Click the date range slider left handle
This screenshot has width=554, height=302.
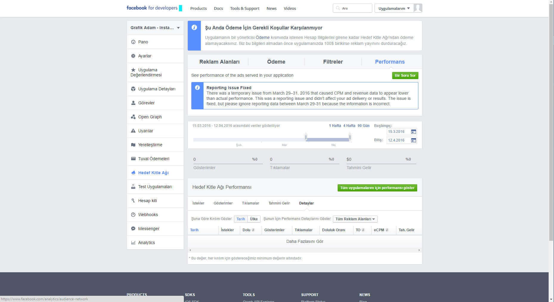306,137
